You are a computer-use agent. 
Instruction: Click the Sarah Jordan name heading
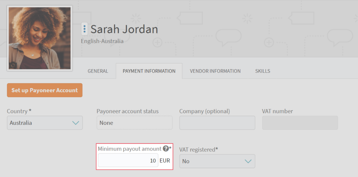pyautogui.click(x=124, y=29)
